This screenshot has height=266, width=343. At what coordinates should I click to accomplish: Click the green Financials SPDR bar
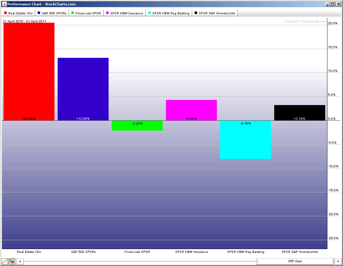[137, 125]
